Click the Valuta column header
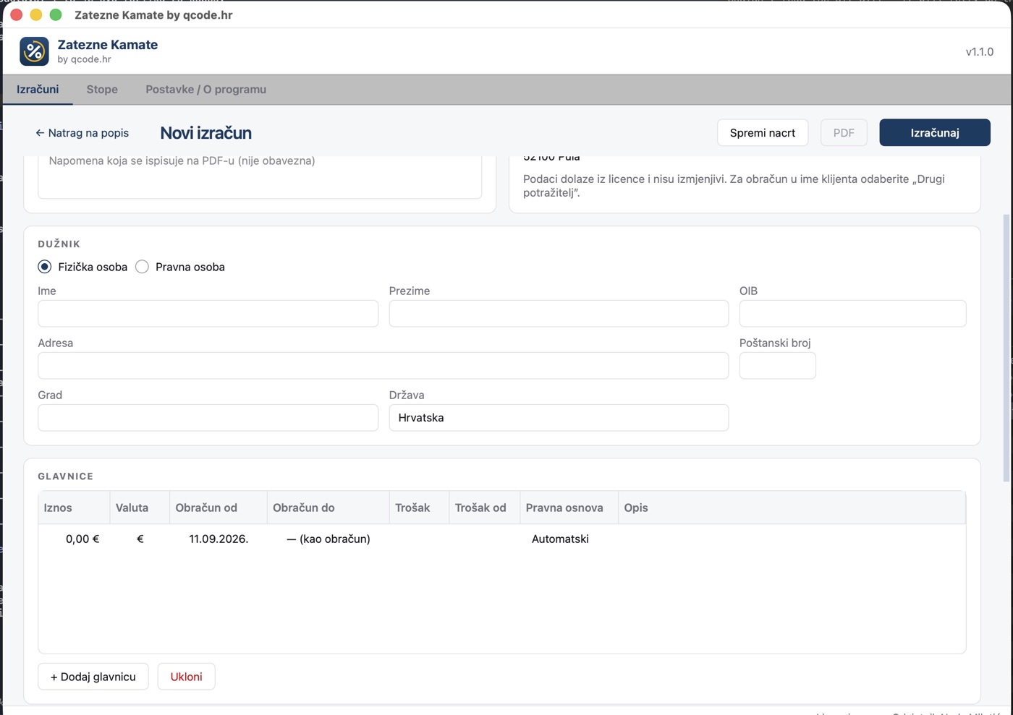1013x715 pixels. (140, 508)
